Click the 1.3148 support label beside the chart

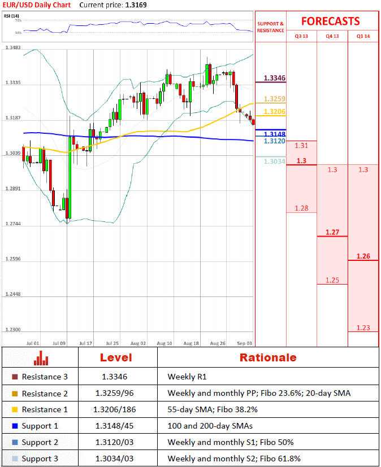[x=274, y=134]
